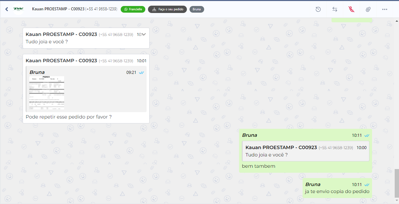This screenshot has height=204, width=399.
Task: Click the TW company logo
Action: click(18, 9)
